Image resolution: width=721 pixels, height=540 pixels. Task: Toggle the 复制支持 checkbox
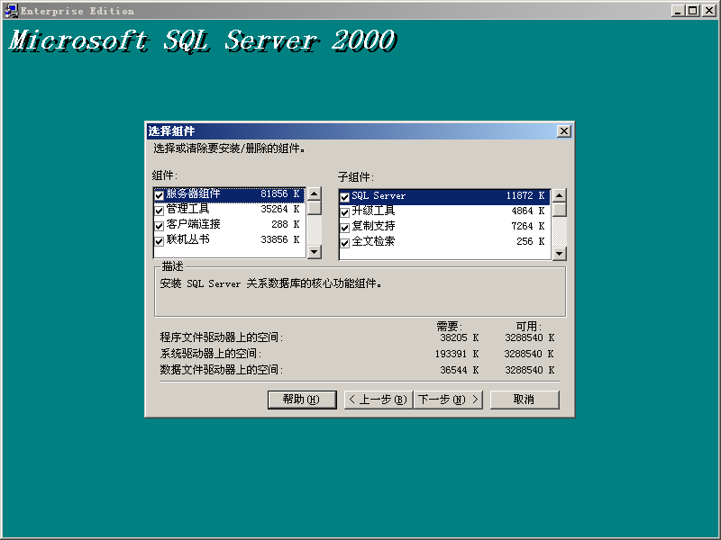[x=345, y=228]
